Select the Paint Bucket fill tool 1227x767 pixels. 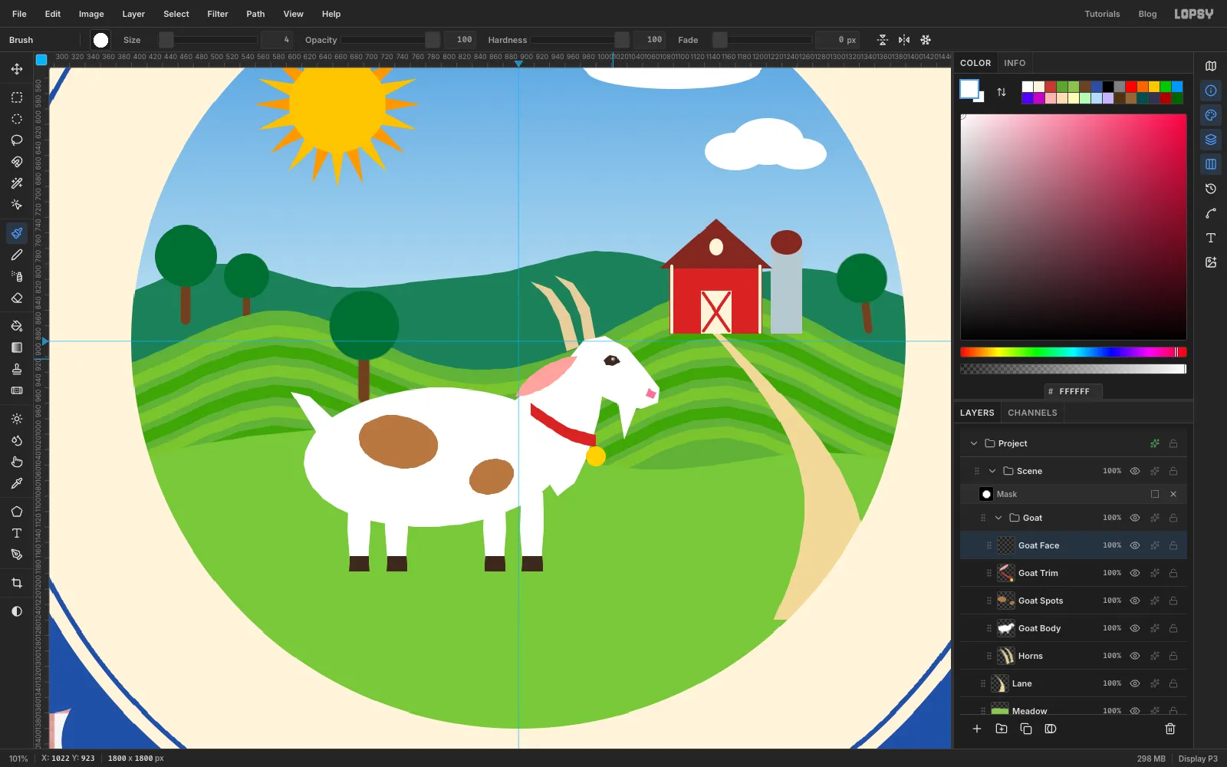coord(17,326)
